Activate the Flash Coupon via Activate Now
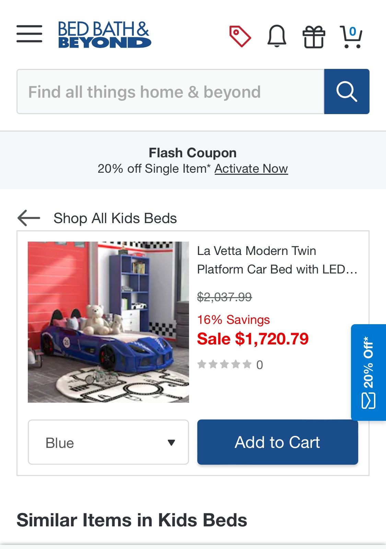Viewport: 386px width, 549px height. (251, 169)
